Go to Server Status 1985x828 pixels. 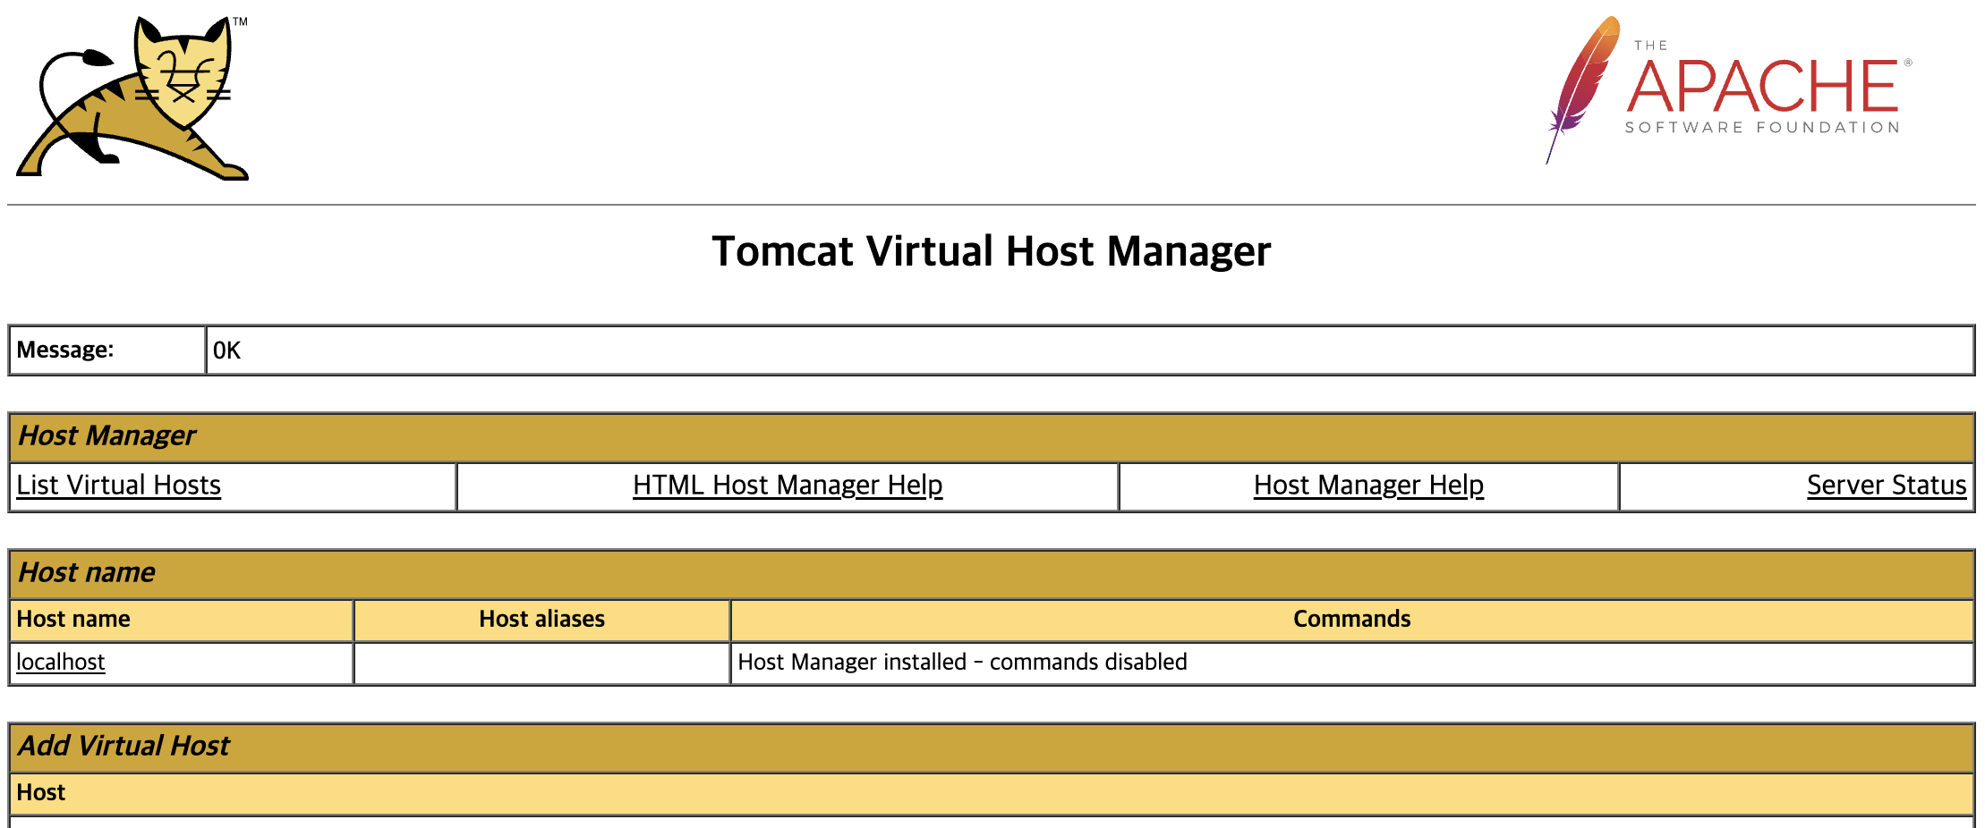pos(1887,485)
